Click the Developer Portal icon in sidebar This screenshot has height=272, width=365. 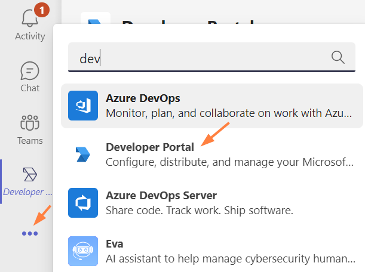coord(30,174)
